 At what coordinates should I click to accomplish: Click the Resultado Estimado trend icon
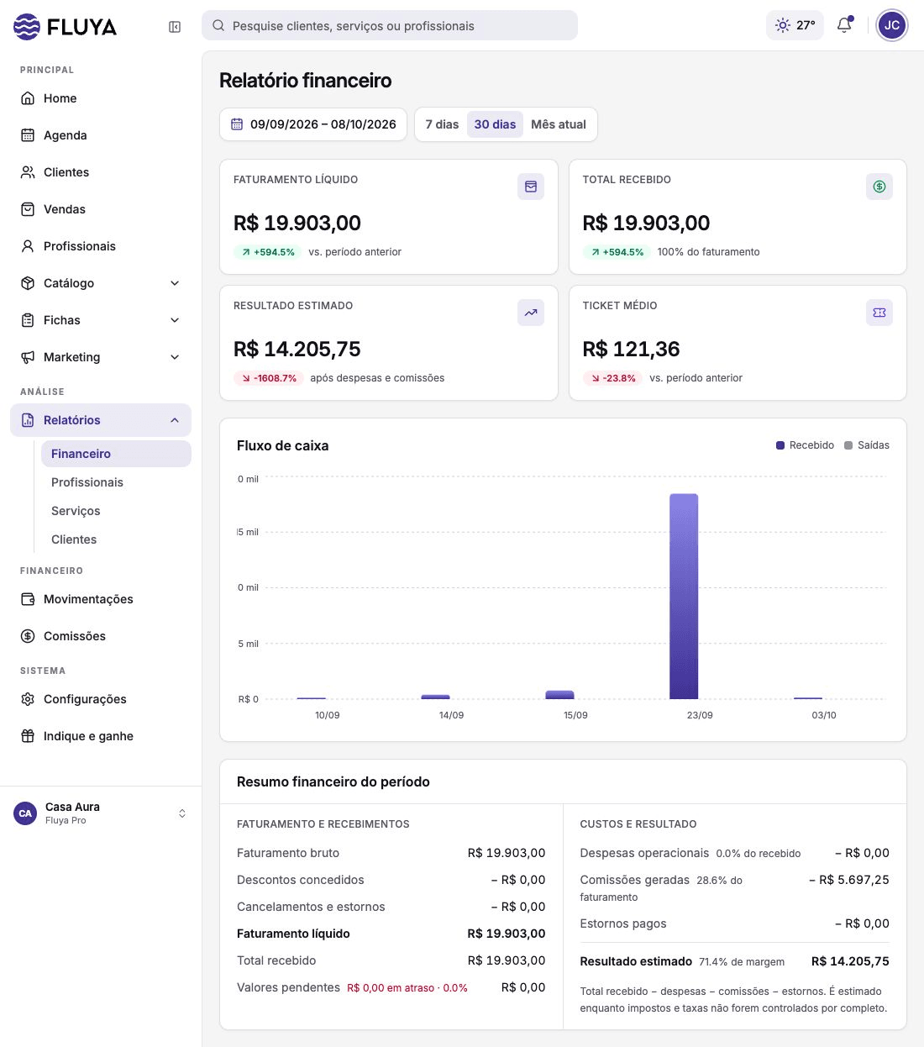tap(531, 313)
